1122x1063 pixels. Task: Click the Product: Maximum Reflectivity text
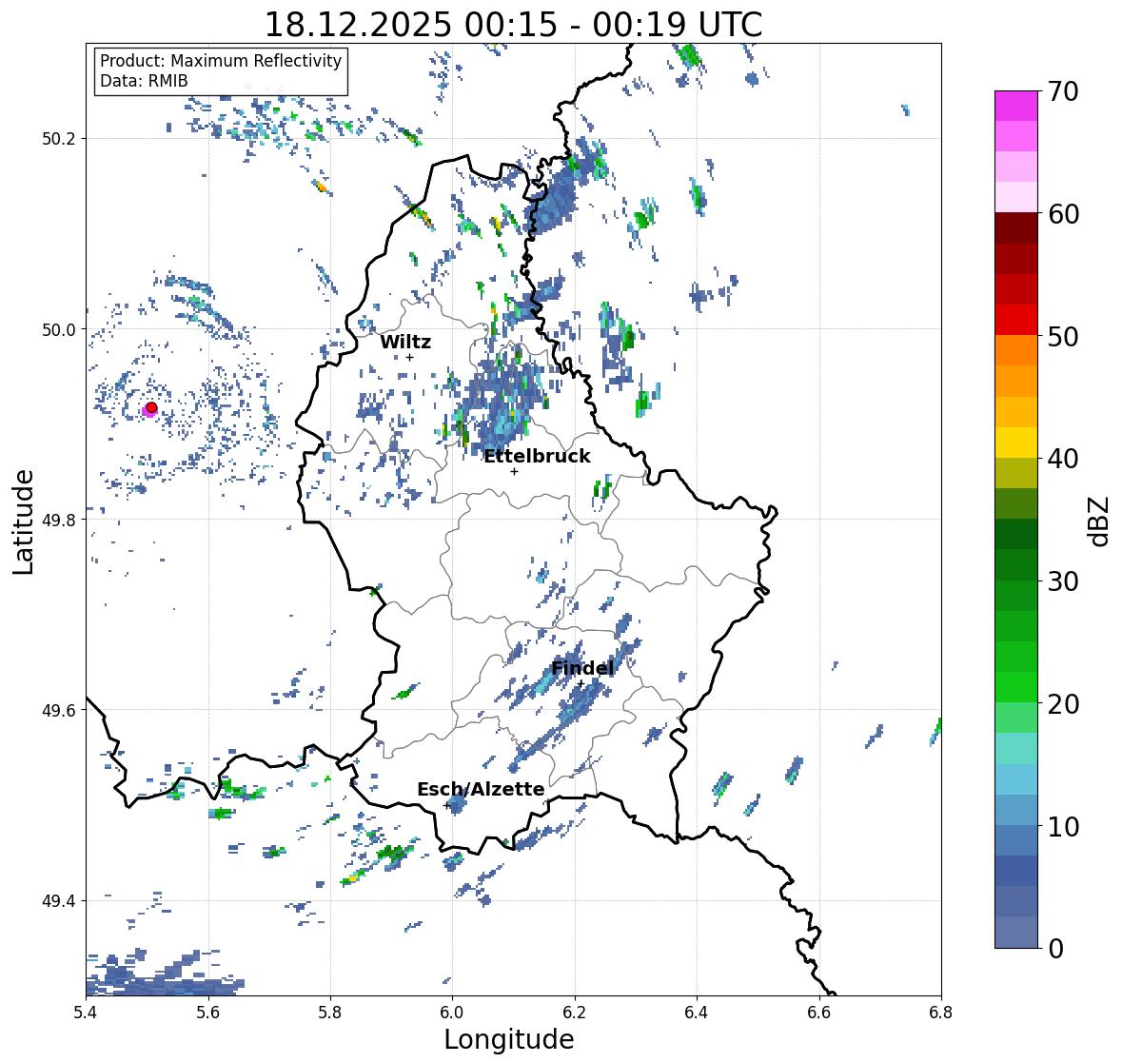pos(221,61)
